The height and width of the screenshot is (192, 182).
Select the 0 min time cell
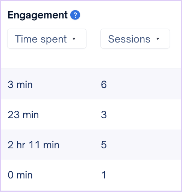[20, 175]
